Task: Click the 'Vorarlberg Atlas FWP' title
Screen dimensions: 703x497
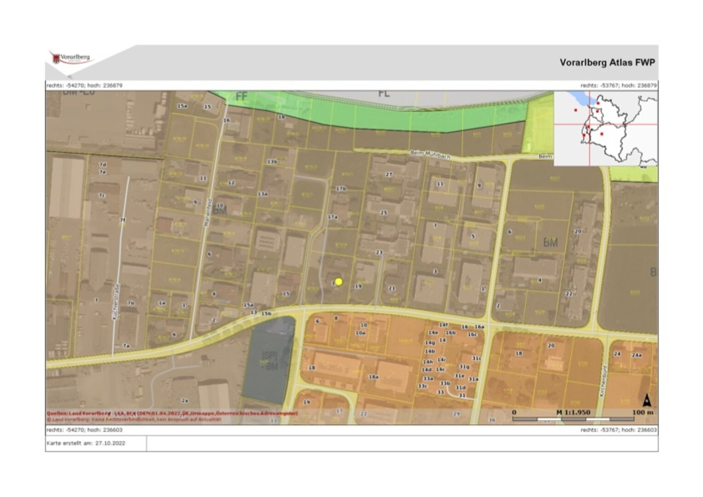Action: pos(607,63)
